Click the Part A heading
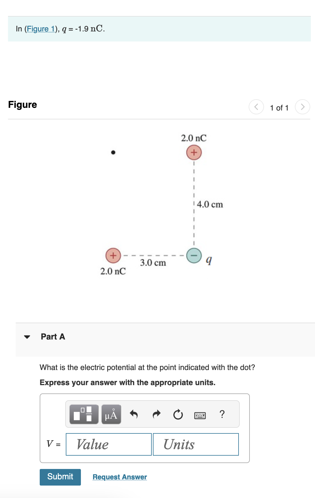 pyautogui.click(x=53, y=337)
